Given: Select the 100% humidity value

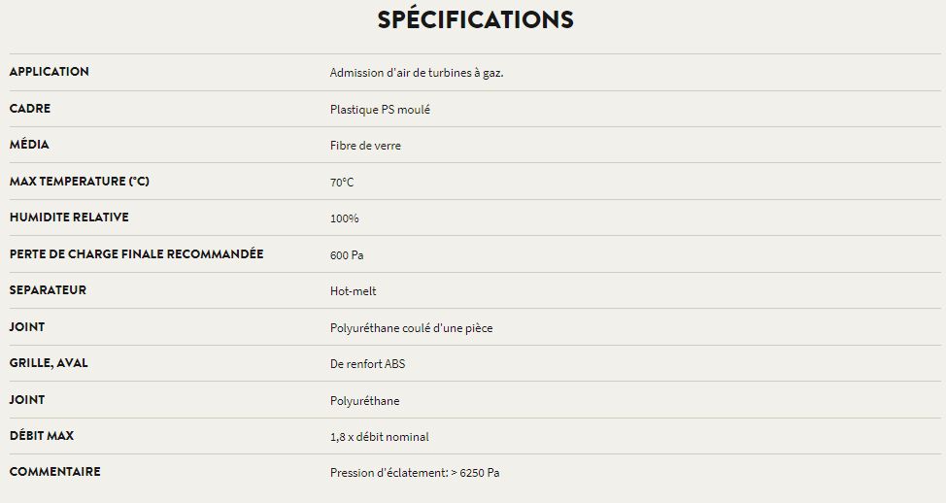Looking at the screenshot, I should 344,218.
